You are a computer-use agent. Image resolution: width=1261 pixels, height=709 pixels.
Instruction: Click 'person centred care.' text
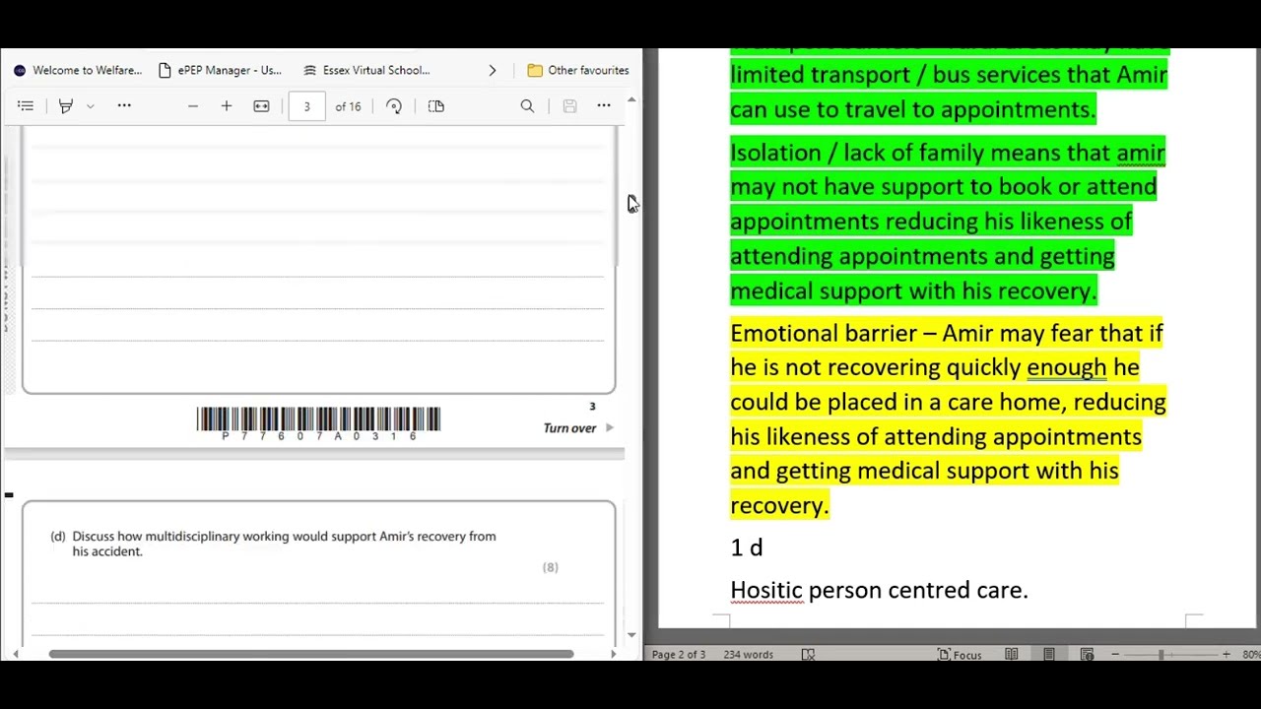point(918,590)
